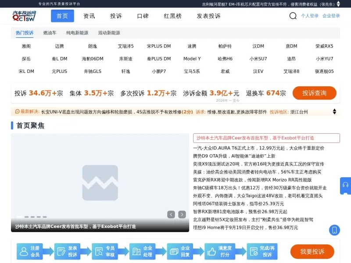351x263 pixels.
Task: Open the 哈弗H6 model link
Action: coord(225,59)
